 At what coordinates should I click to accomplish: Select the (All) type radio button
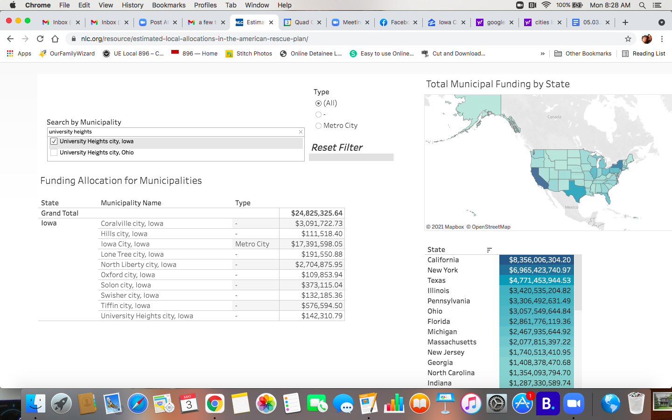[318, 103]
